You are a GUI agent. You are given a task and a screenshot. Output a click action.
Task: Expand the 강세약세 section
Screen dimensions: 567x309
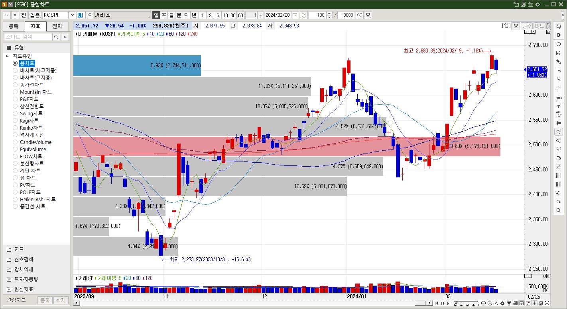point(9,269)
